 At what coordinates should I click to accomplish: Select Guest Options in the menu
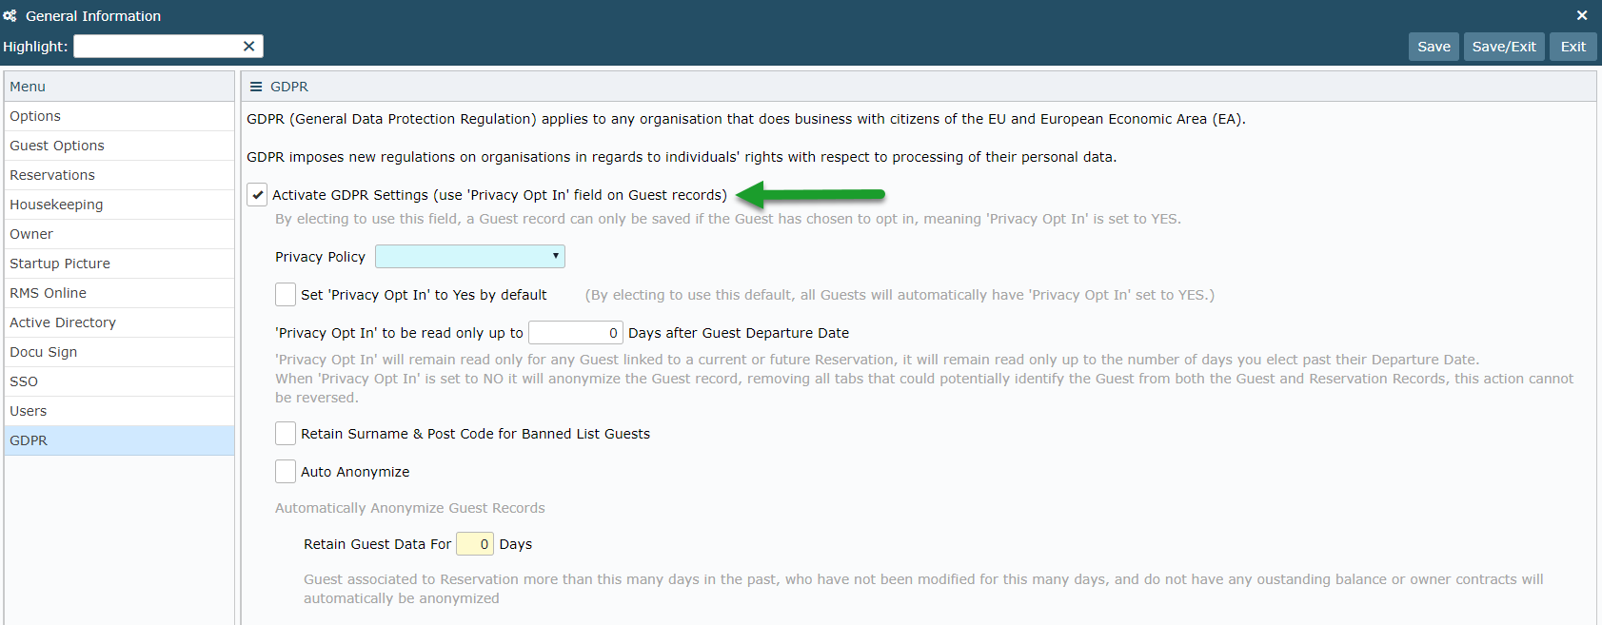(x=119, y=146)
